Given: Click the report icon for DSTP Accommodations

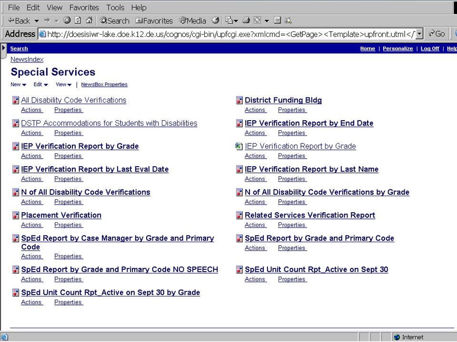Looking at the screenshot, I should pyautogui.click(x=16, y=123).
